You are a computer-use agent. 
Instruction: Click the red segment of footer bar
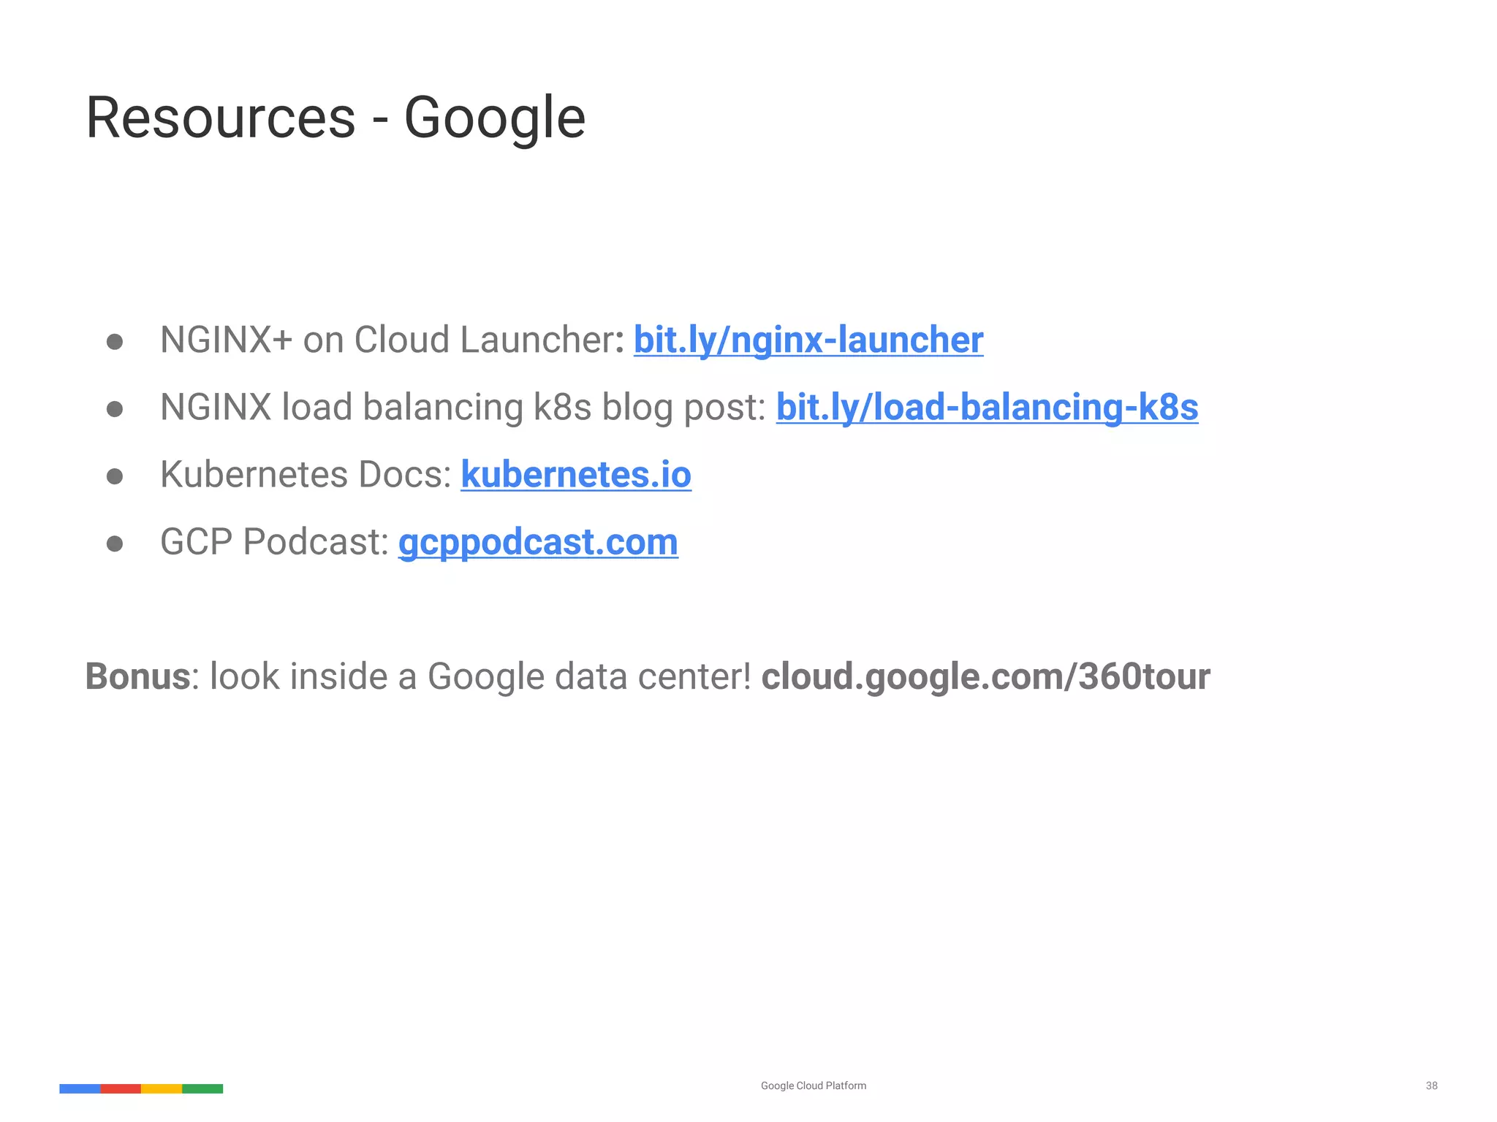tap(121, 1088)
